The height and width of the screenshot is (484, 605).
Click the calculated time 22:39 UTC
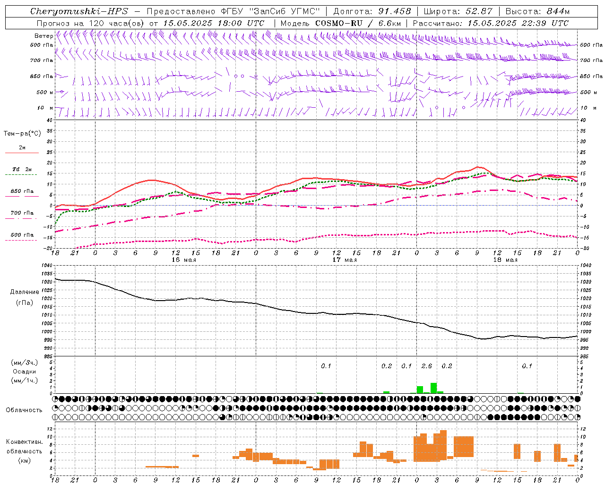tap(545, 23)
